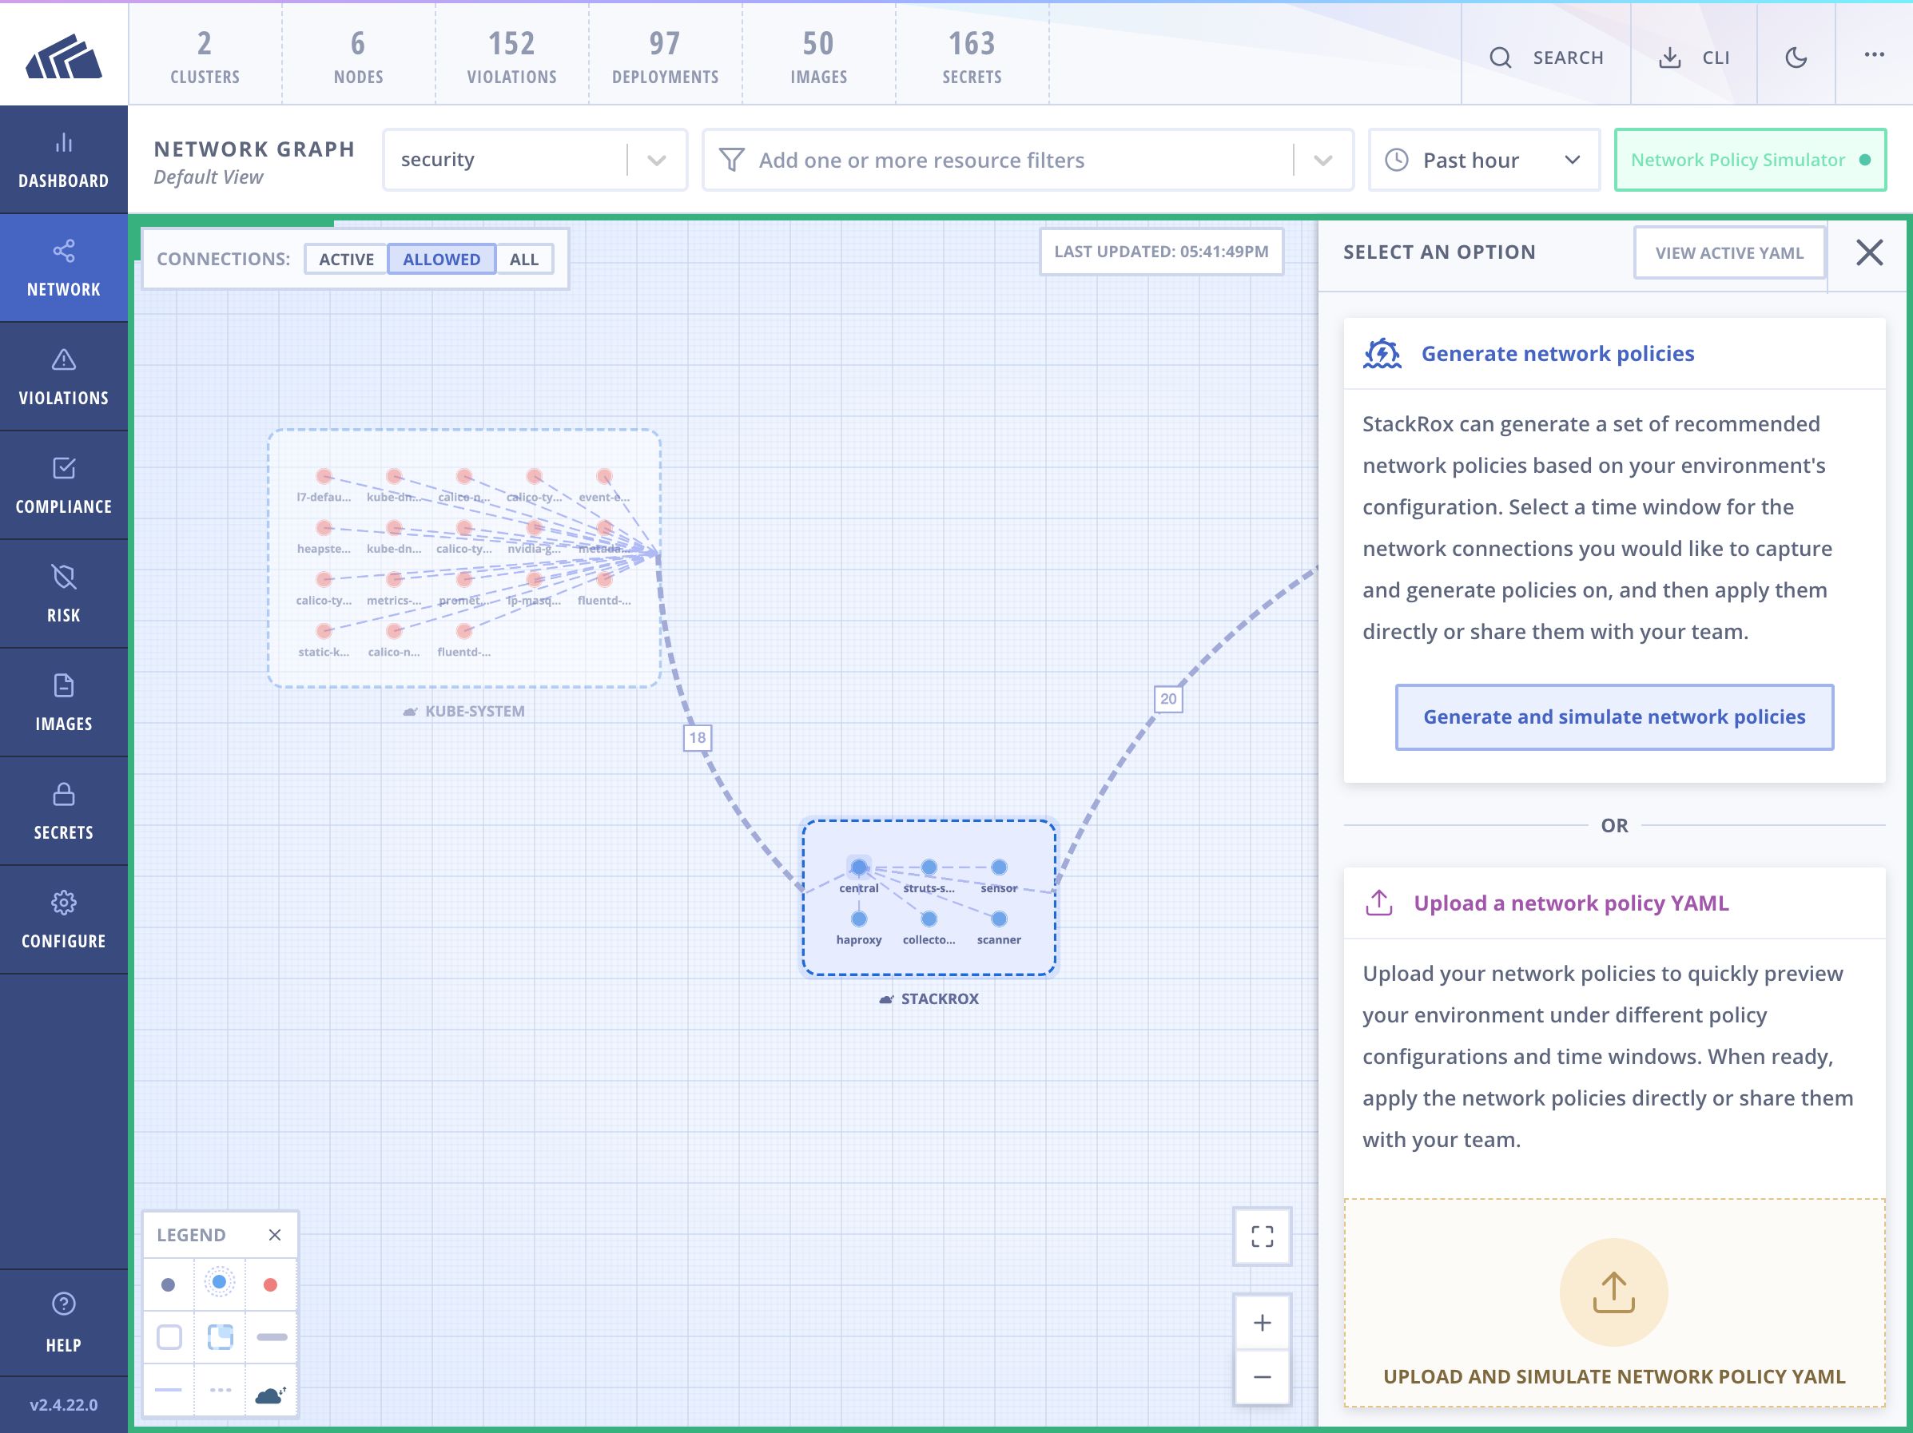
Task: Click the red dot legend icon
Action: [270, 1285]
